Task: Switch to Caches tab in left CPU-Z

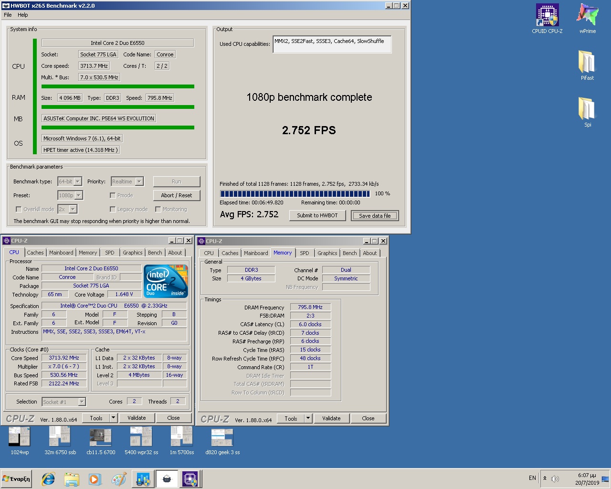Action: pos(35,253)
